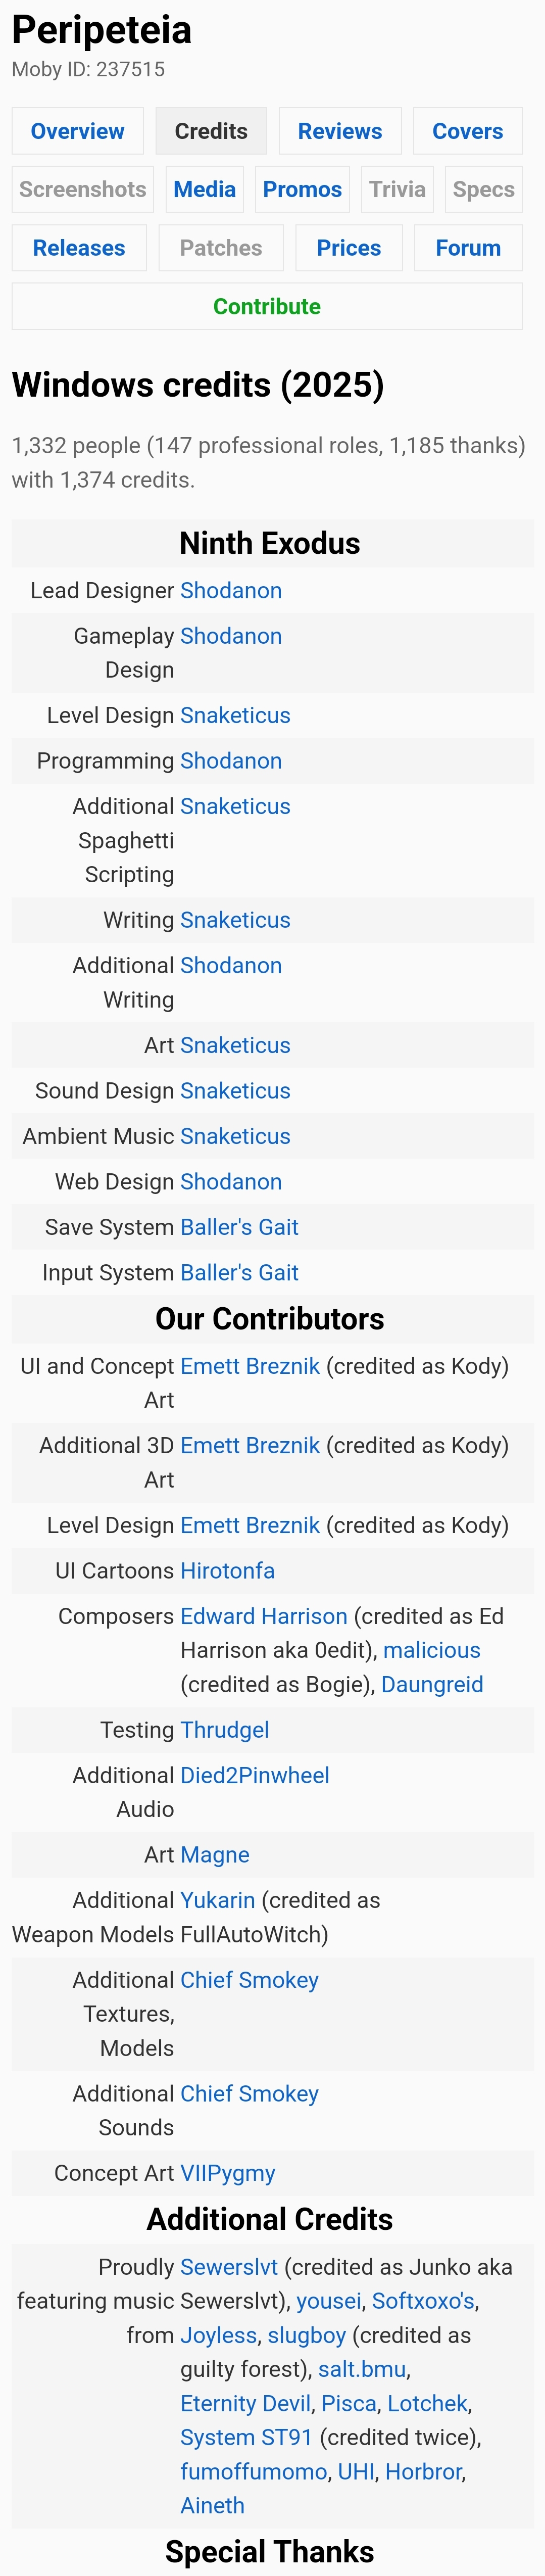
Task: Click the green Contribute button
Action: pos(267,306)
